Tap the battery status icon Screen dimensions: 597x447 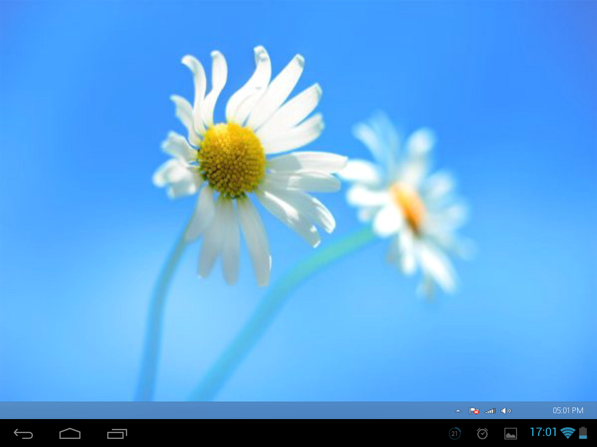[583, 432]
